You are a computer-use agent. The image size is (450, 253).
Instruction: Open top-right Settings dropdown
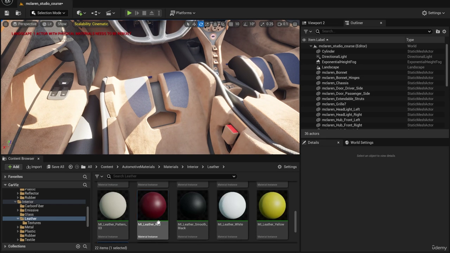point(434,13)
